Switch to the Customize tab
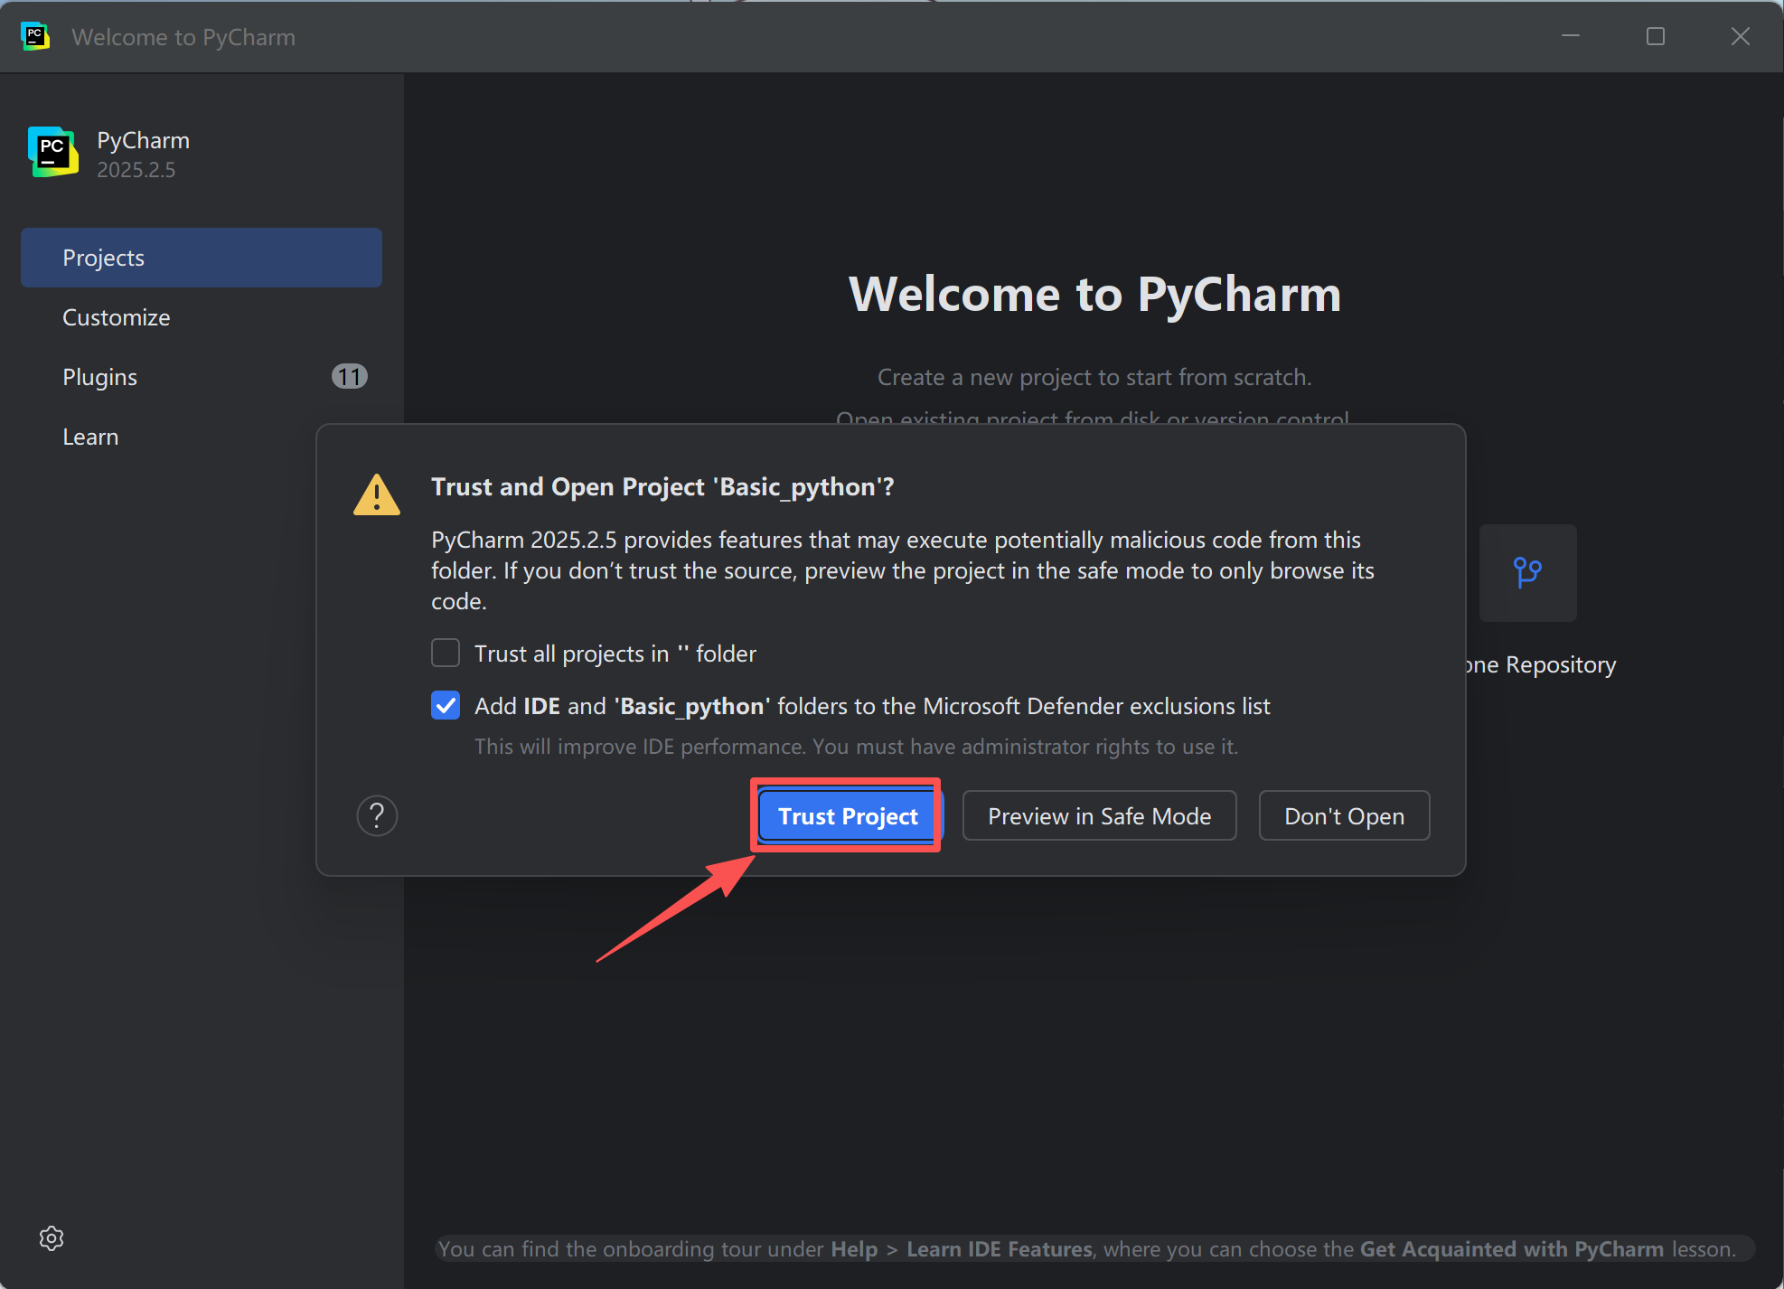This screenshot has height=1289, width=1784. [117, 317]
